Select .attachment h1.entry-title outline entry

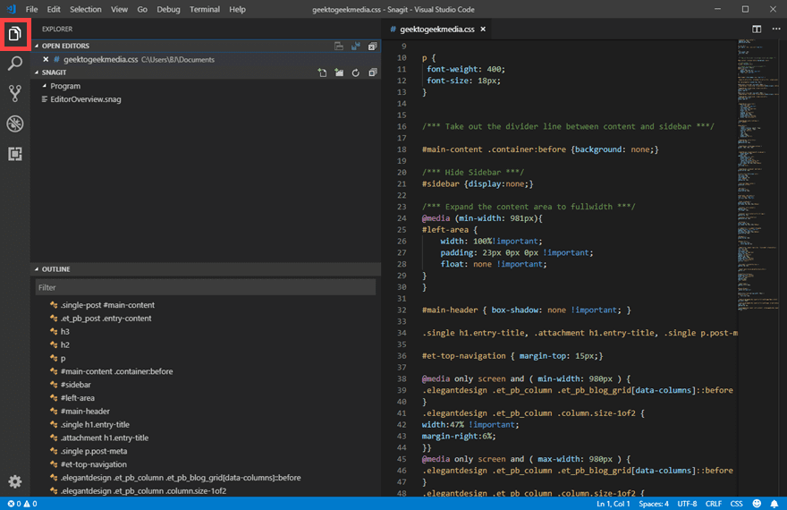[206, 438]
